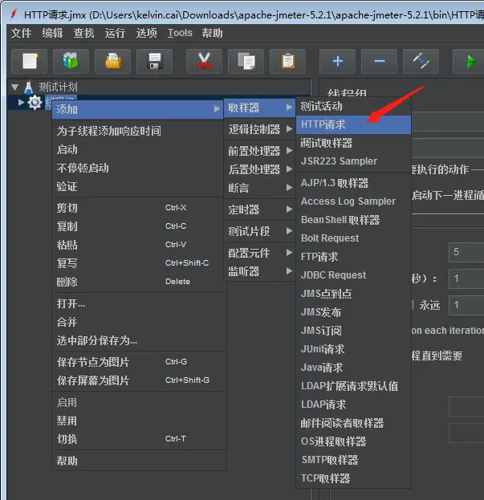Select 测试活动 sampler
The height and width of the screenshot is (500, 484).
coord(353,106)
